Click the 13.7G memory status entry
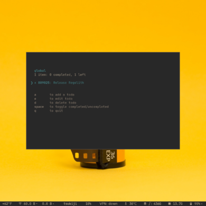206x206 pixels. point(177,204)
